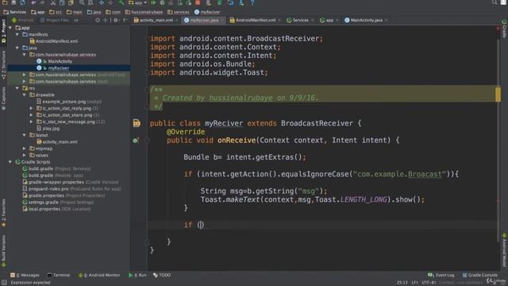The height and width of the screenshot is (286, 508).
Task: Select local.properties in Gradle Scripts
Action: pos(56,209)
